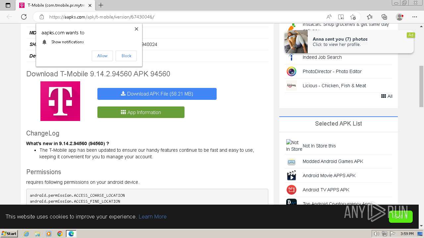Click the page vertical scrollbar
The width and height of the screenshot is (424, 238).
click(421, 86)
